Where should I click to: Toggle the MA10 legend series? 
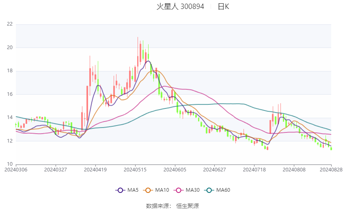(x=156, y=190)
